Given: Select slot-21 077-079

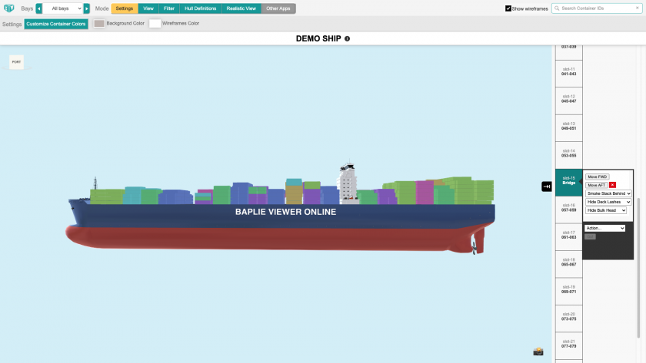Looking at the screenshot, I should pos(568,346).
